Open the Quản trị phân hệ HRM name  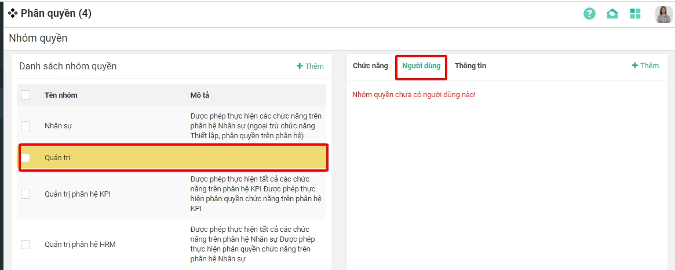(x=80, y=245)
